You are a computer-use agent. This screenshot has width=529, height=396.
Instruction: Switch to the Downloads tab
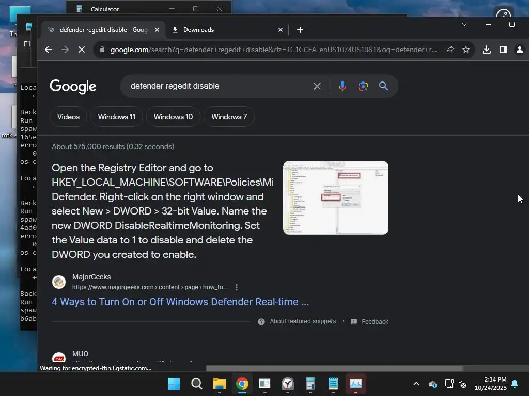228,30
